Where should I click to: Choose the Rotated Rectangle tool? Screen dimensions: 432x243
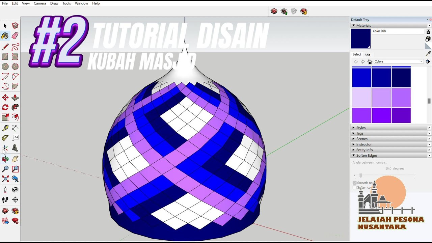(15, 57)
